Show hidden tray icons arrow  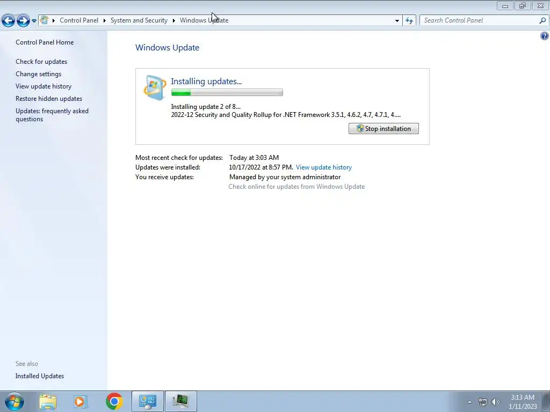coord(469,402)
